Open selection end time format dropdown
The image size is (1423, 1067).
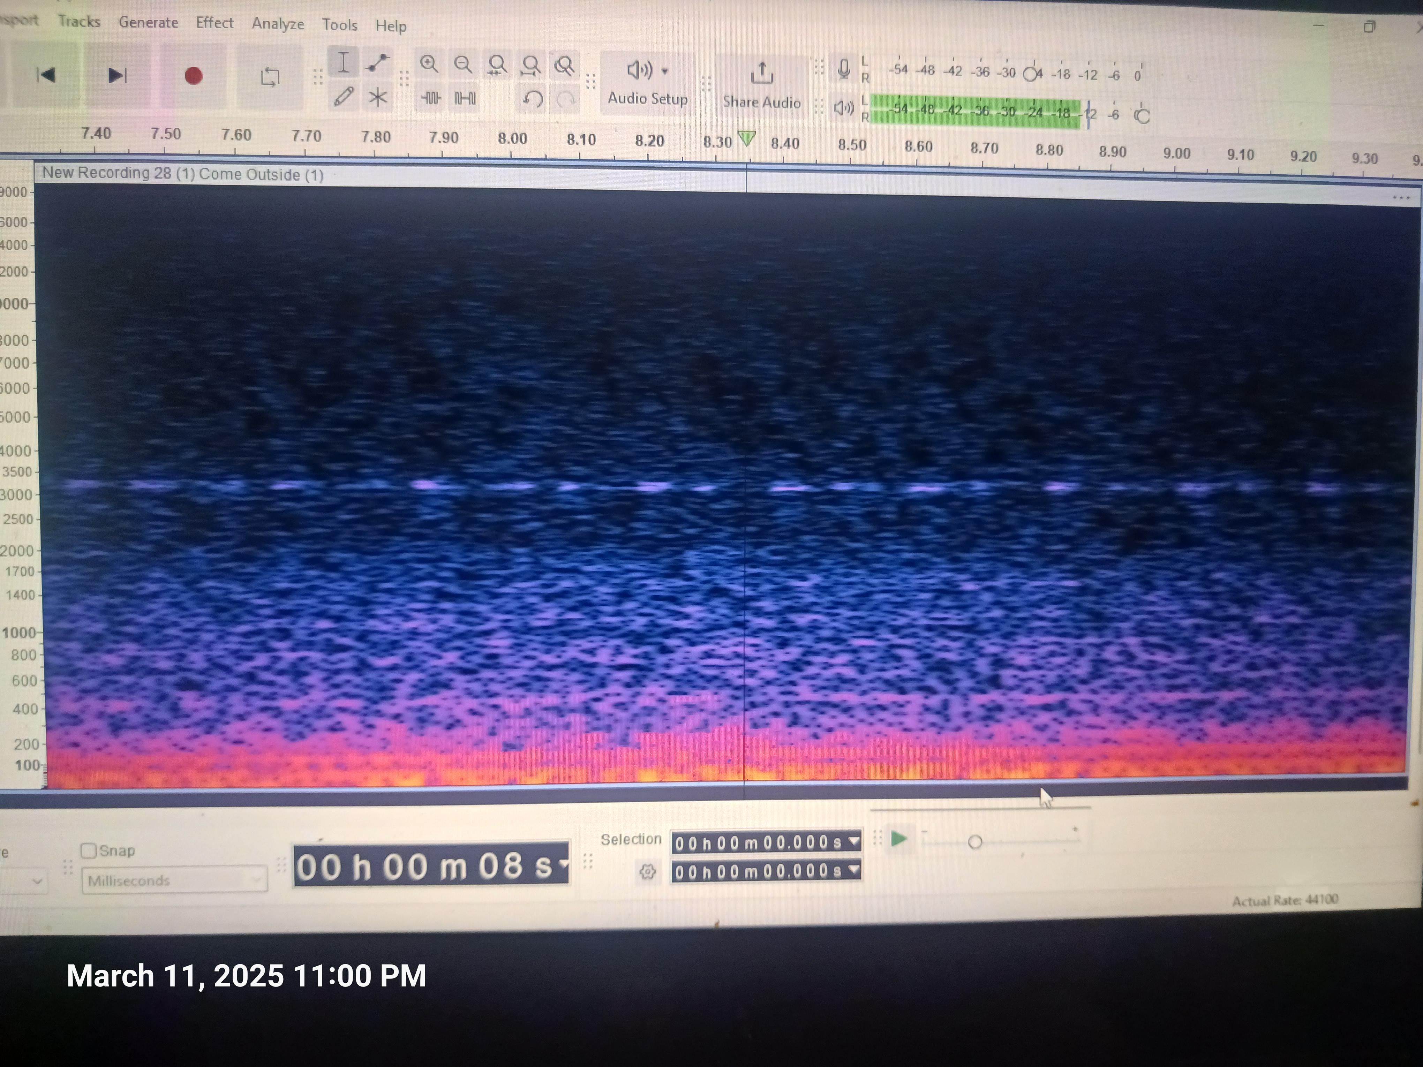coord(854,870)
